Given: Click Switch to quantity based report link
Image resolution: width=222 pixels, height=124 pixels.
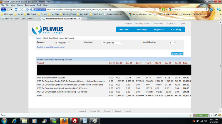Looking at the screenshot, I should pyautogui.click(x=51, y=47).
